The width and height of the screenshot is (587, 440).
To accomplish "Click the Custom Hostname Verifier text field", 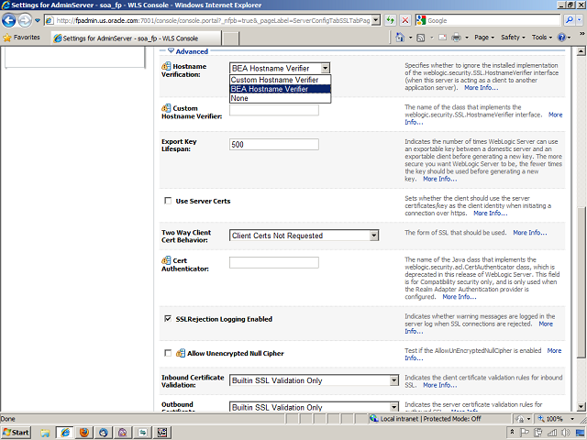I will (274, 110).
